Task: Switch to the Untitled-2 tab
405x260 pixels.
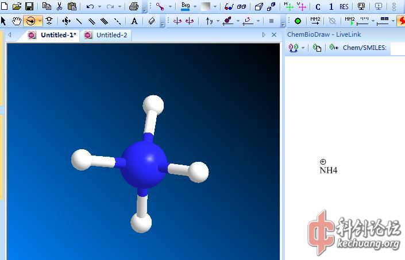Action: (107, 35)
